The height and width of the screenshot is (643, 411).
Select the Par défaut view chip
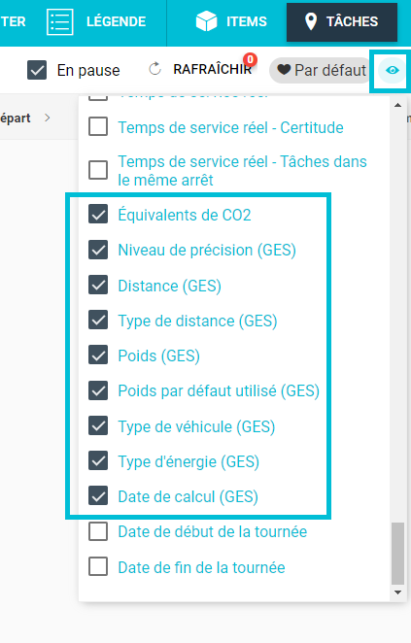coord(321,71)
